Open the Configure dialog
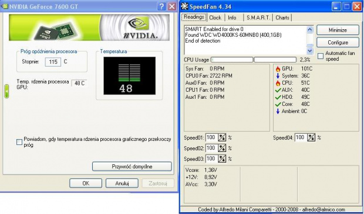The image size is (364, 214). tap(338, 43)
